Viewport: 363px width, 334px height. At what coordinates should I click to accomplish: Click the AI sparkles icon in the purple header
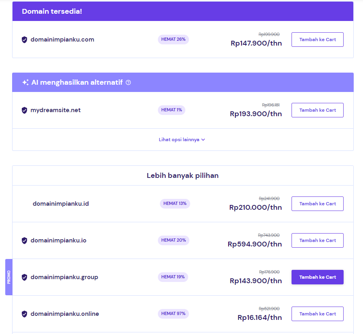pos(25,82)
